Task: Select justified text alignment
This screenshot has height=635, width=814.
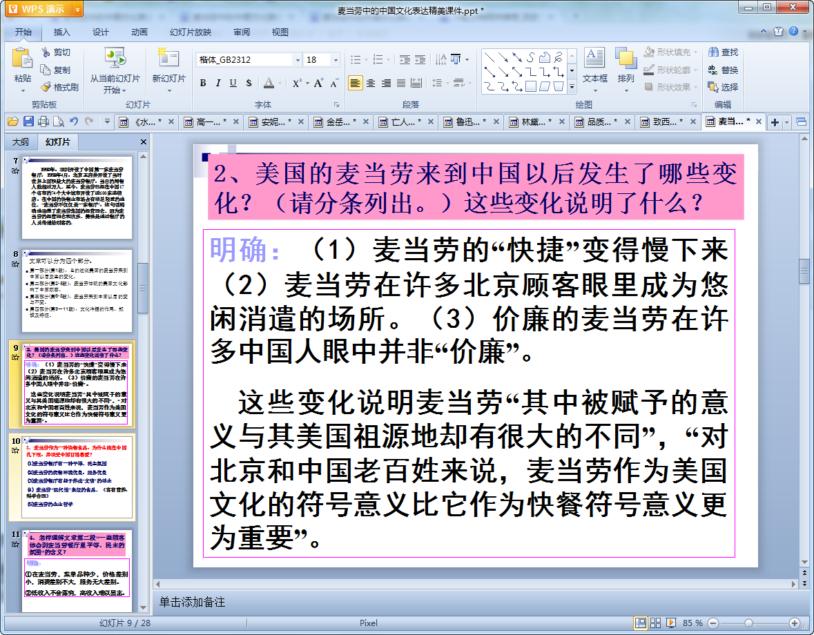Action: click(x=401, y=83)
